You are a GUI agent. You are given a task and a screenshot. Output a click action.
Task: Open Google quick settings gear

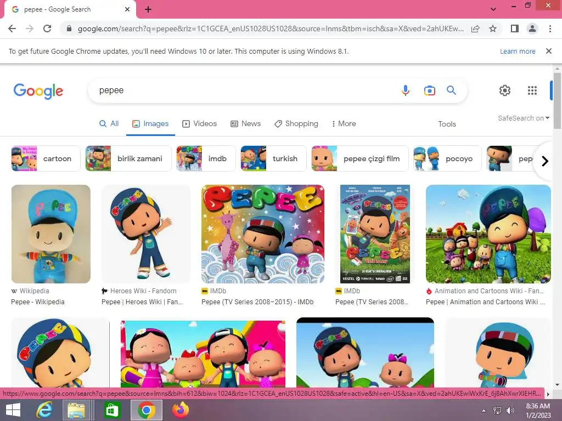pyautogui.click(x=505, y=90)
